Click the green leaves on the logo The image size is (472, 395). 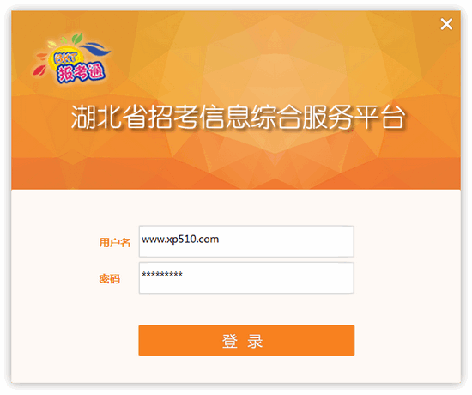(72, 39)
